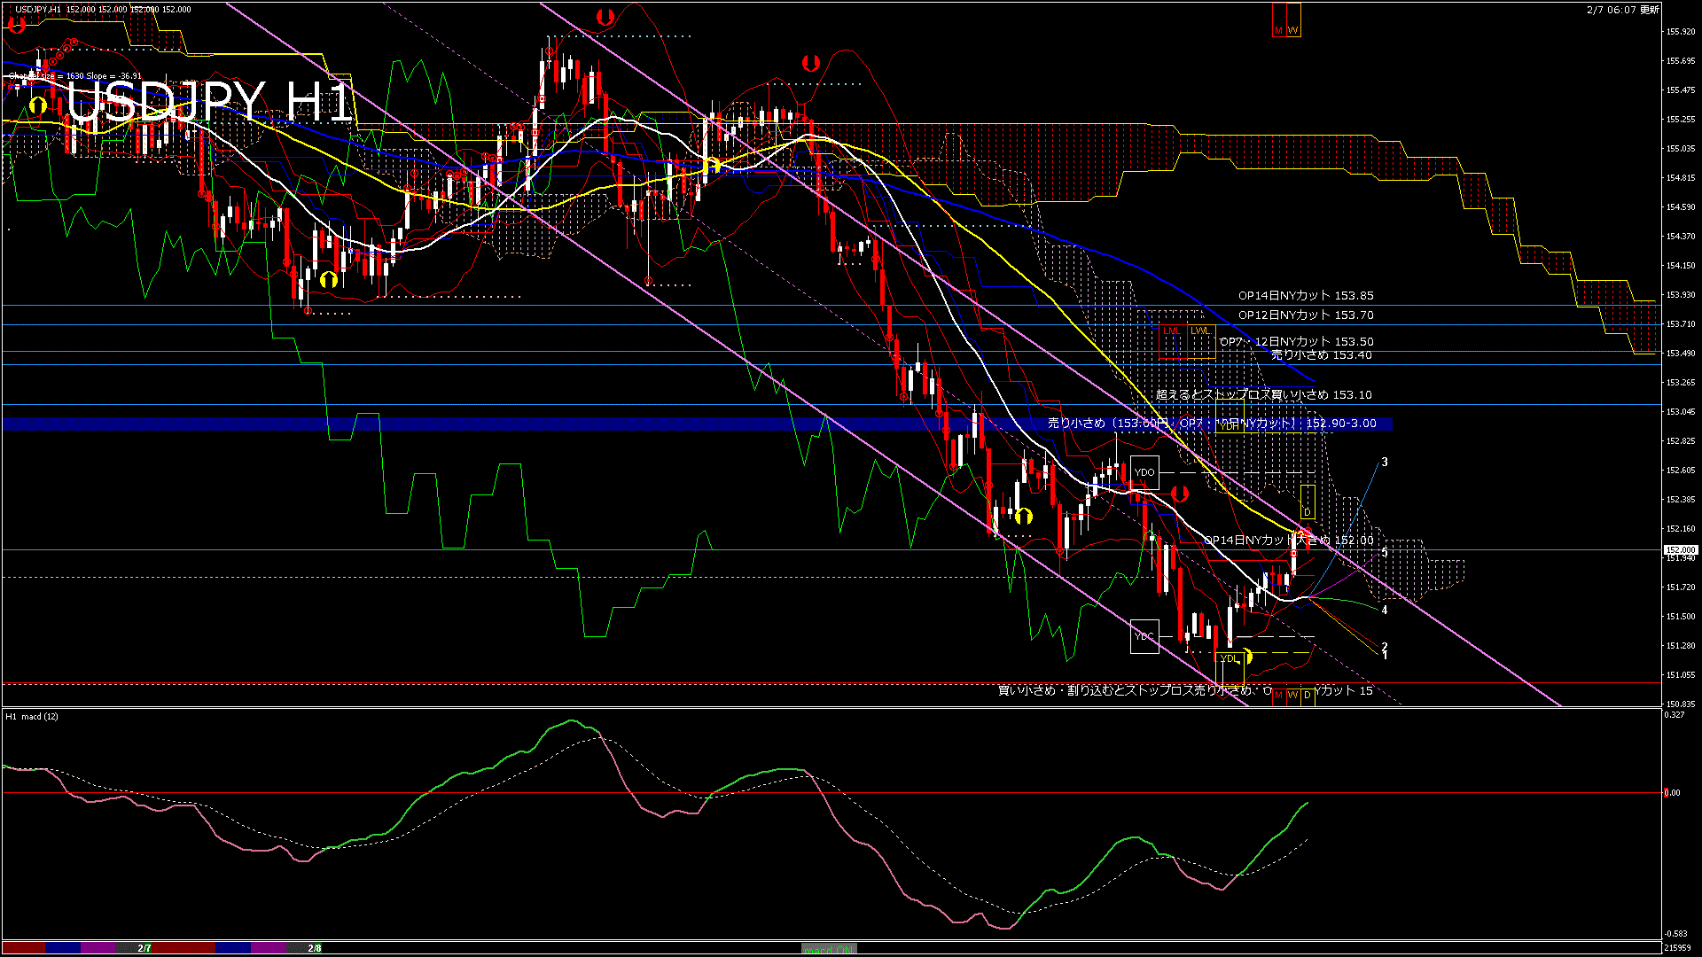Select the OP12日NYカット 153.70 line label
The width and height of the screenshot is (1702, 957).
(x=1305, y=315)
